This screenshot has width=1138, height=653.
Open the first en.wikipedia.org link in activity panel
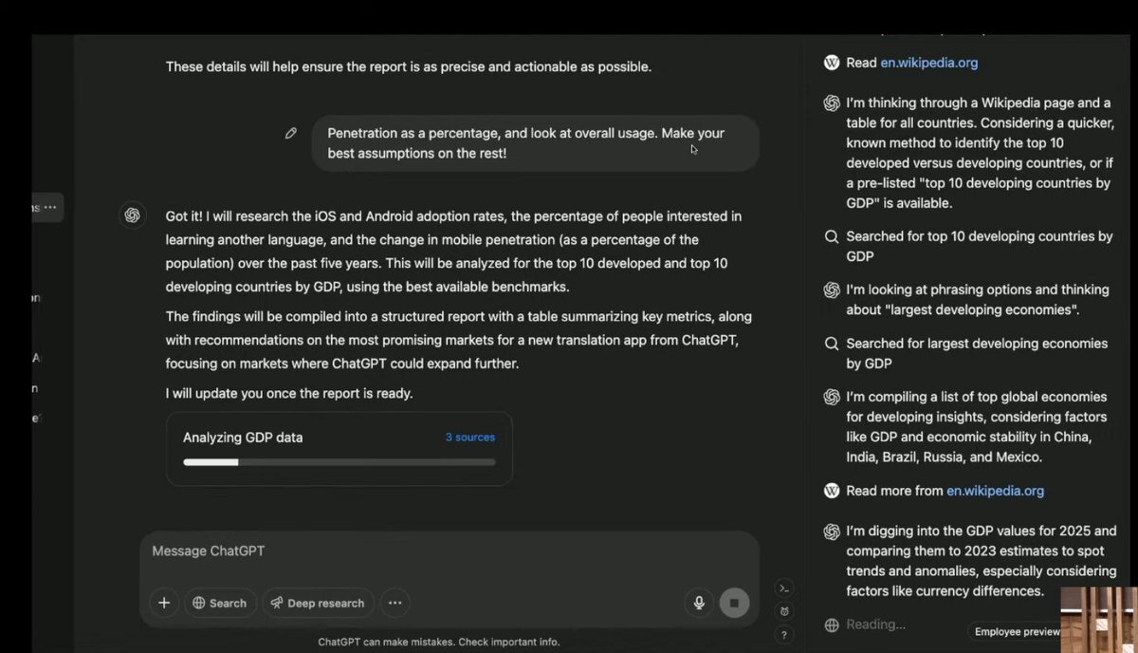point(928,63)
